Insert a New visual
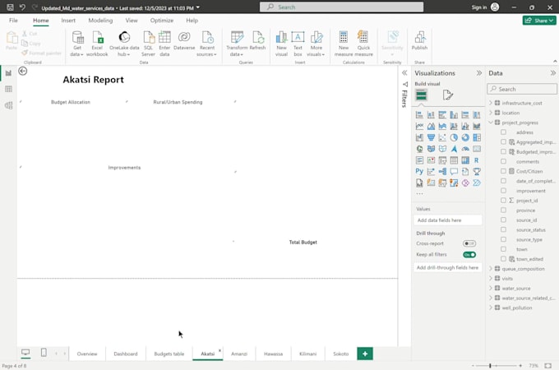 pos(281,43)
